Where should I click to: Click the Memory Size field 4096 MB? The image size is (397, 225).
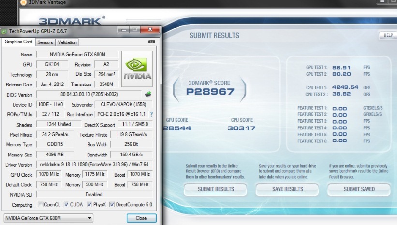[x=55, y=155]
